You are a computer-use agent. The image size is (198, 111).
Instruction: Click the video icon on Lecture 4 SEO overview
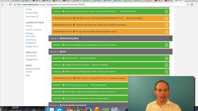coord(63,58)
